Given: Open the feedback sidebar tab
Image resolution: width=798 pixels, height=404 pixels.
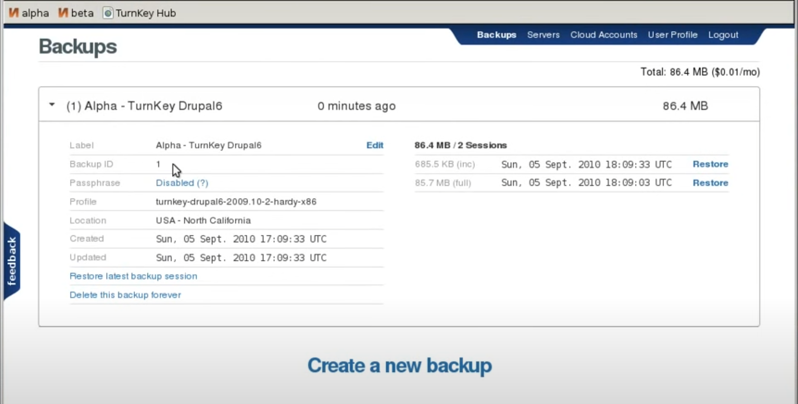Looking at the screenshot, I should [11, 259].
